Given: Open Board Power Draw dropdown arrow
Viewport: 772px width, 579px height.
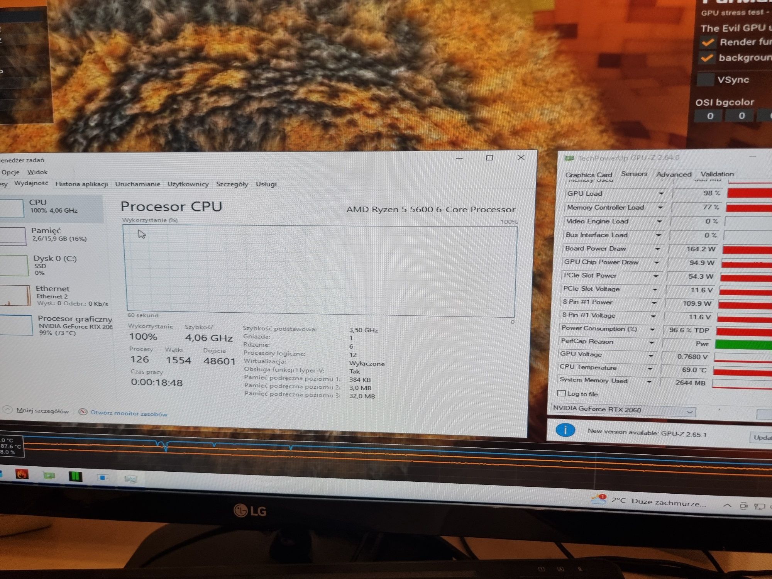Looking at the screenshot, I should 657,249.
